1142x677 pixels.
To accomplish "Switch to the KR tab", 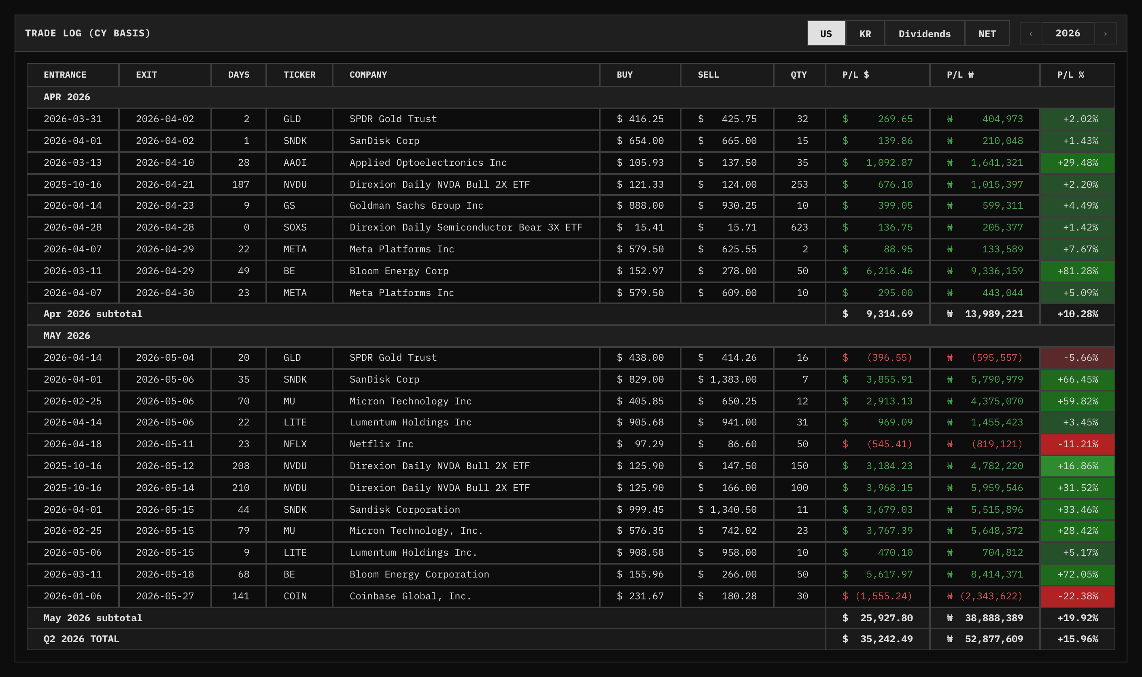I will (865, 33).
